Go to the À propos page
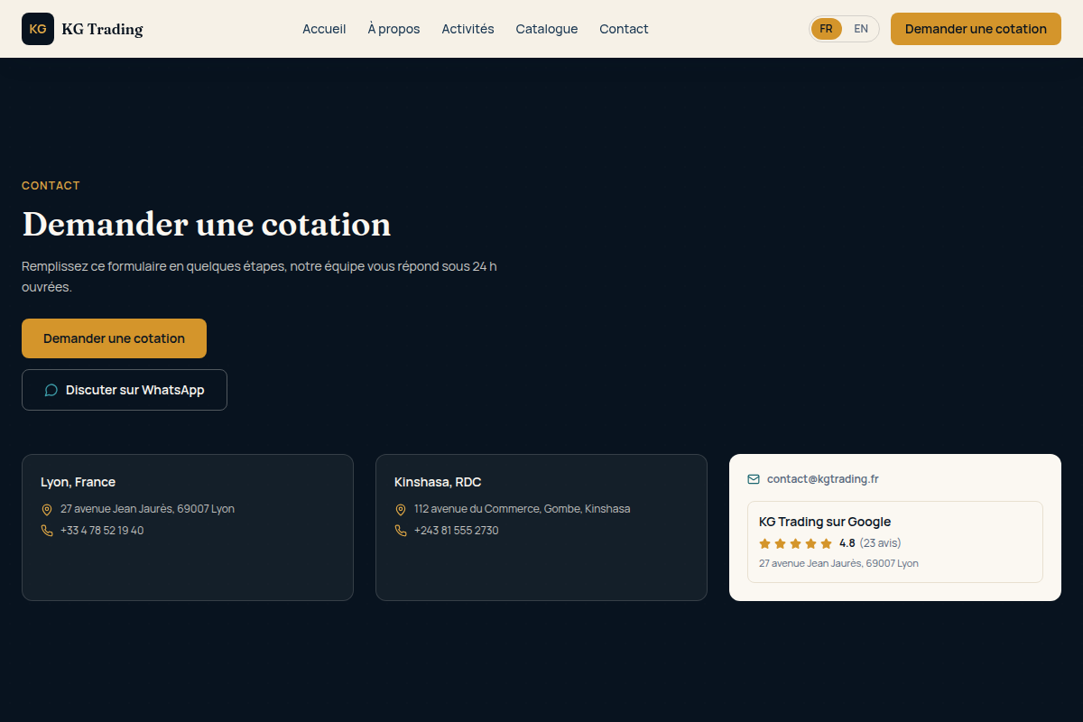 tap(393, 29)
